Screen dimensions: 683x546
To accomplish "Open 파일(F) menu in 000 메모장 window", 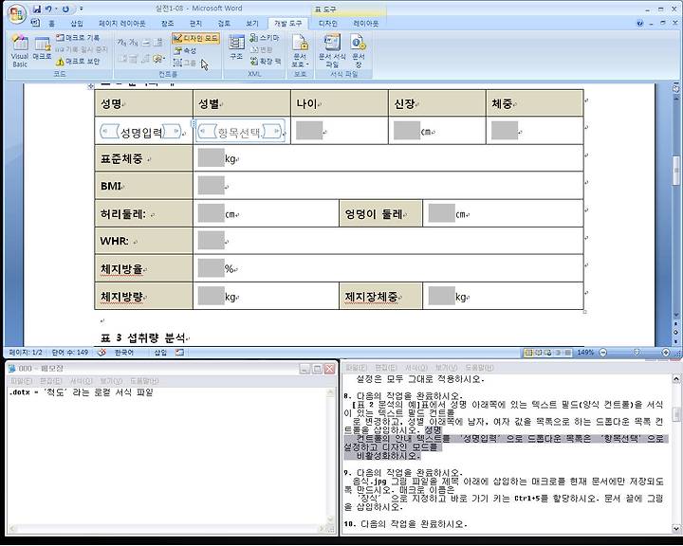I will click(21, 381).
